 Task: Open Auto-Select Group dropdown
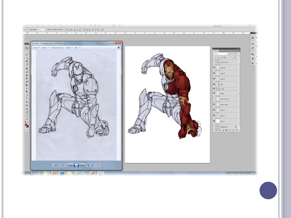(41, 30)
